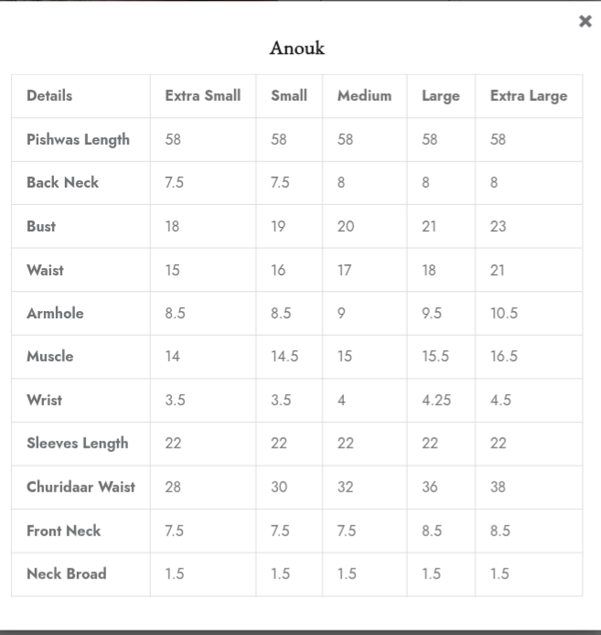The image size is (601, 635).
Task: Click the Armhole row label
Action: tap(55, 313)
